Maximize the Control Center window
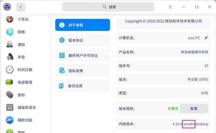 pyautogui.click(x=197, y=7)
